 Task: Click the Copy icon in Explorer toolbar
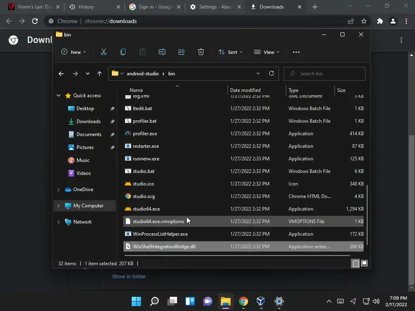coord(123,52)
